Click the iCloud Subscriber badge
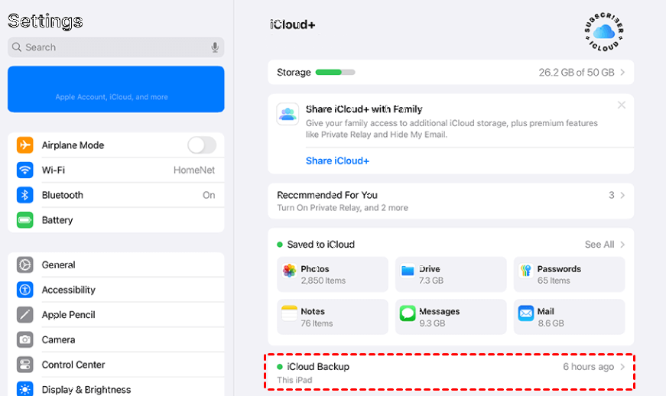The height and width of the screenshot is (396, 666). tap(603, 32)
